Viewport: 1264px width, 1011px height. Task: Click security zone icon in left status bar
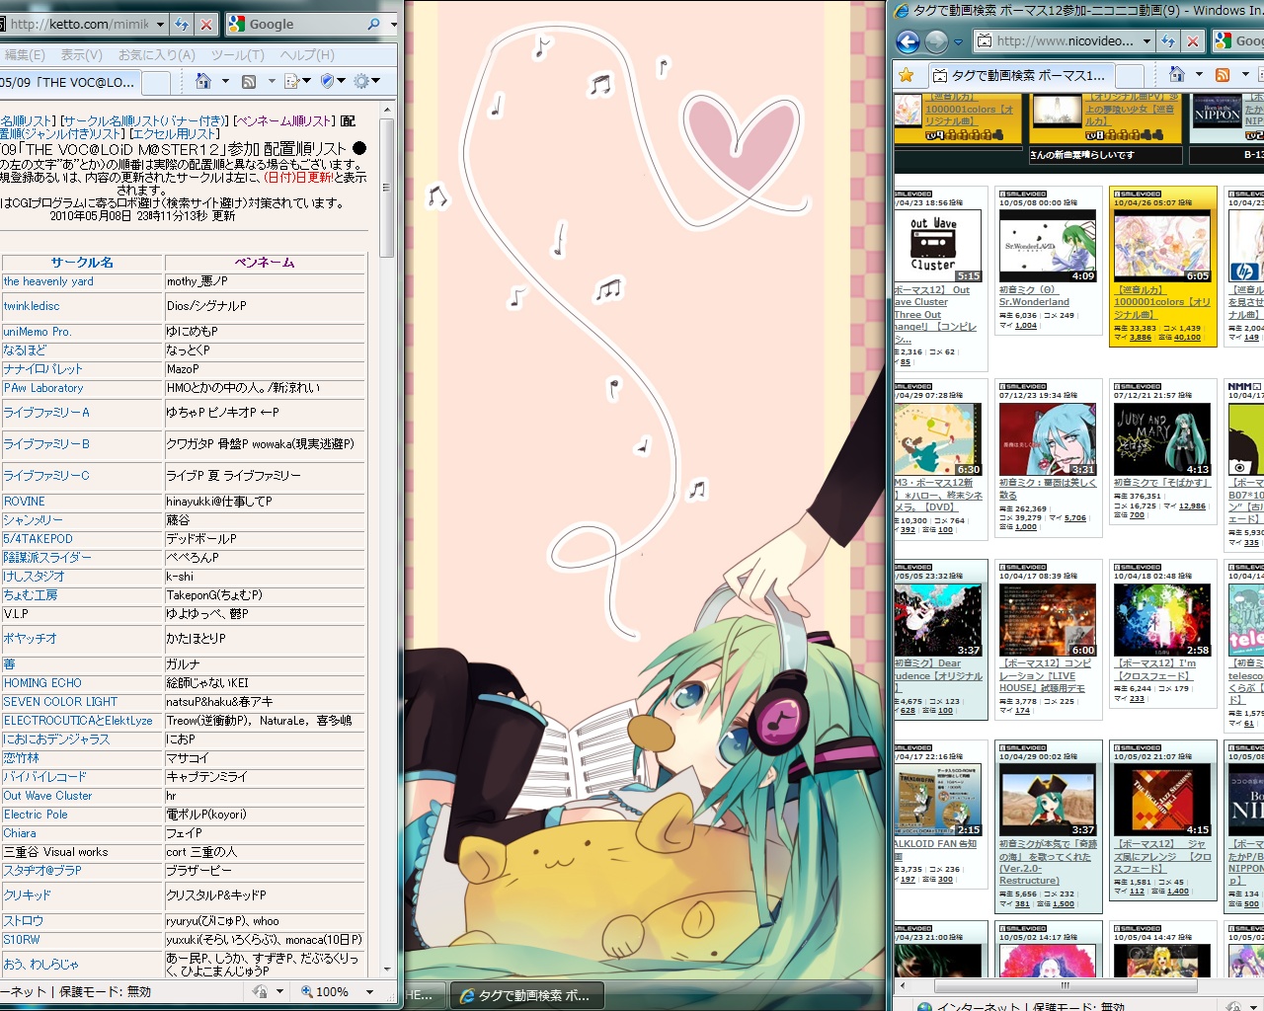(258, 991)
